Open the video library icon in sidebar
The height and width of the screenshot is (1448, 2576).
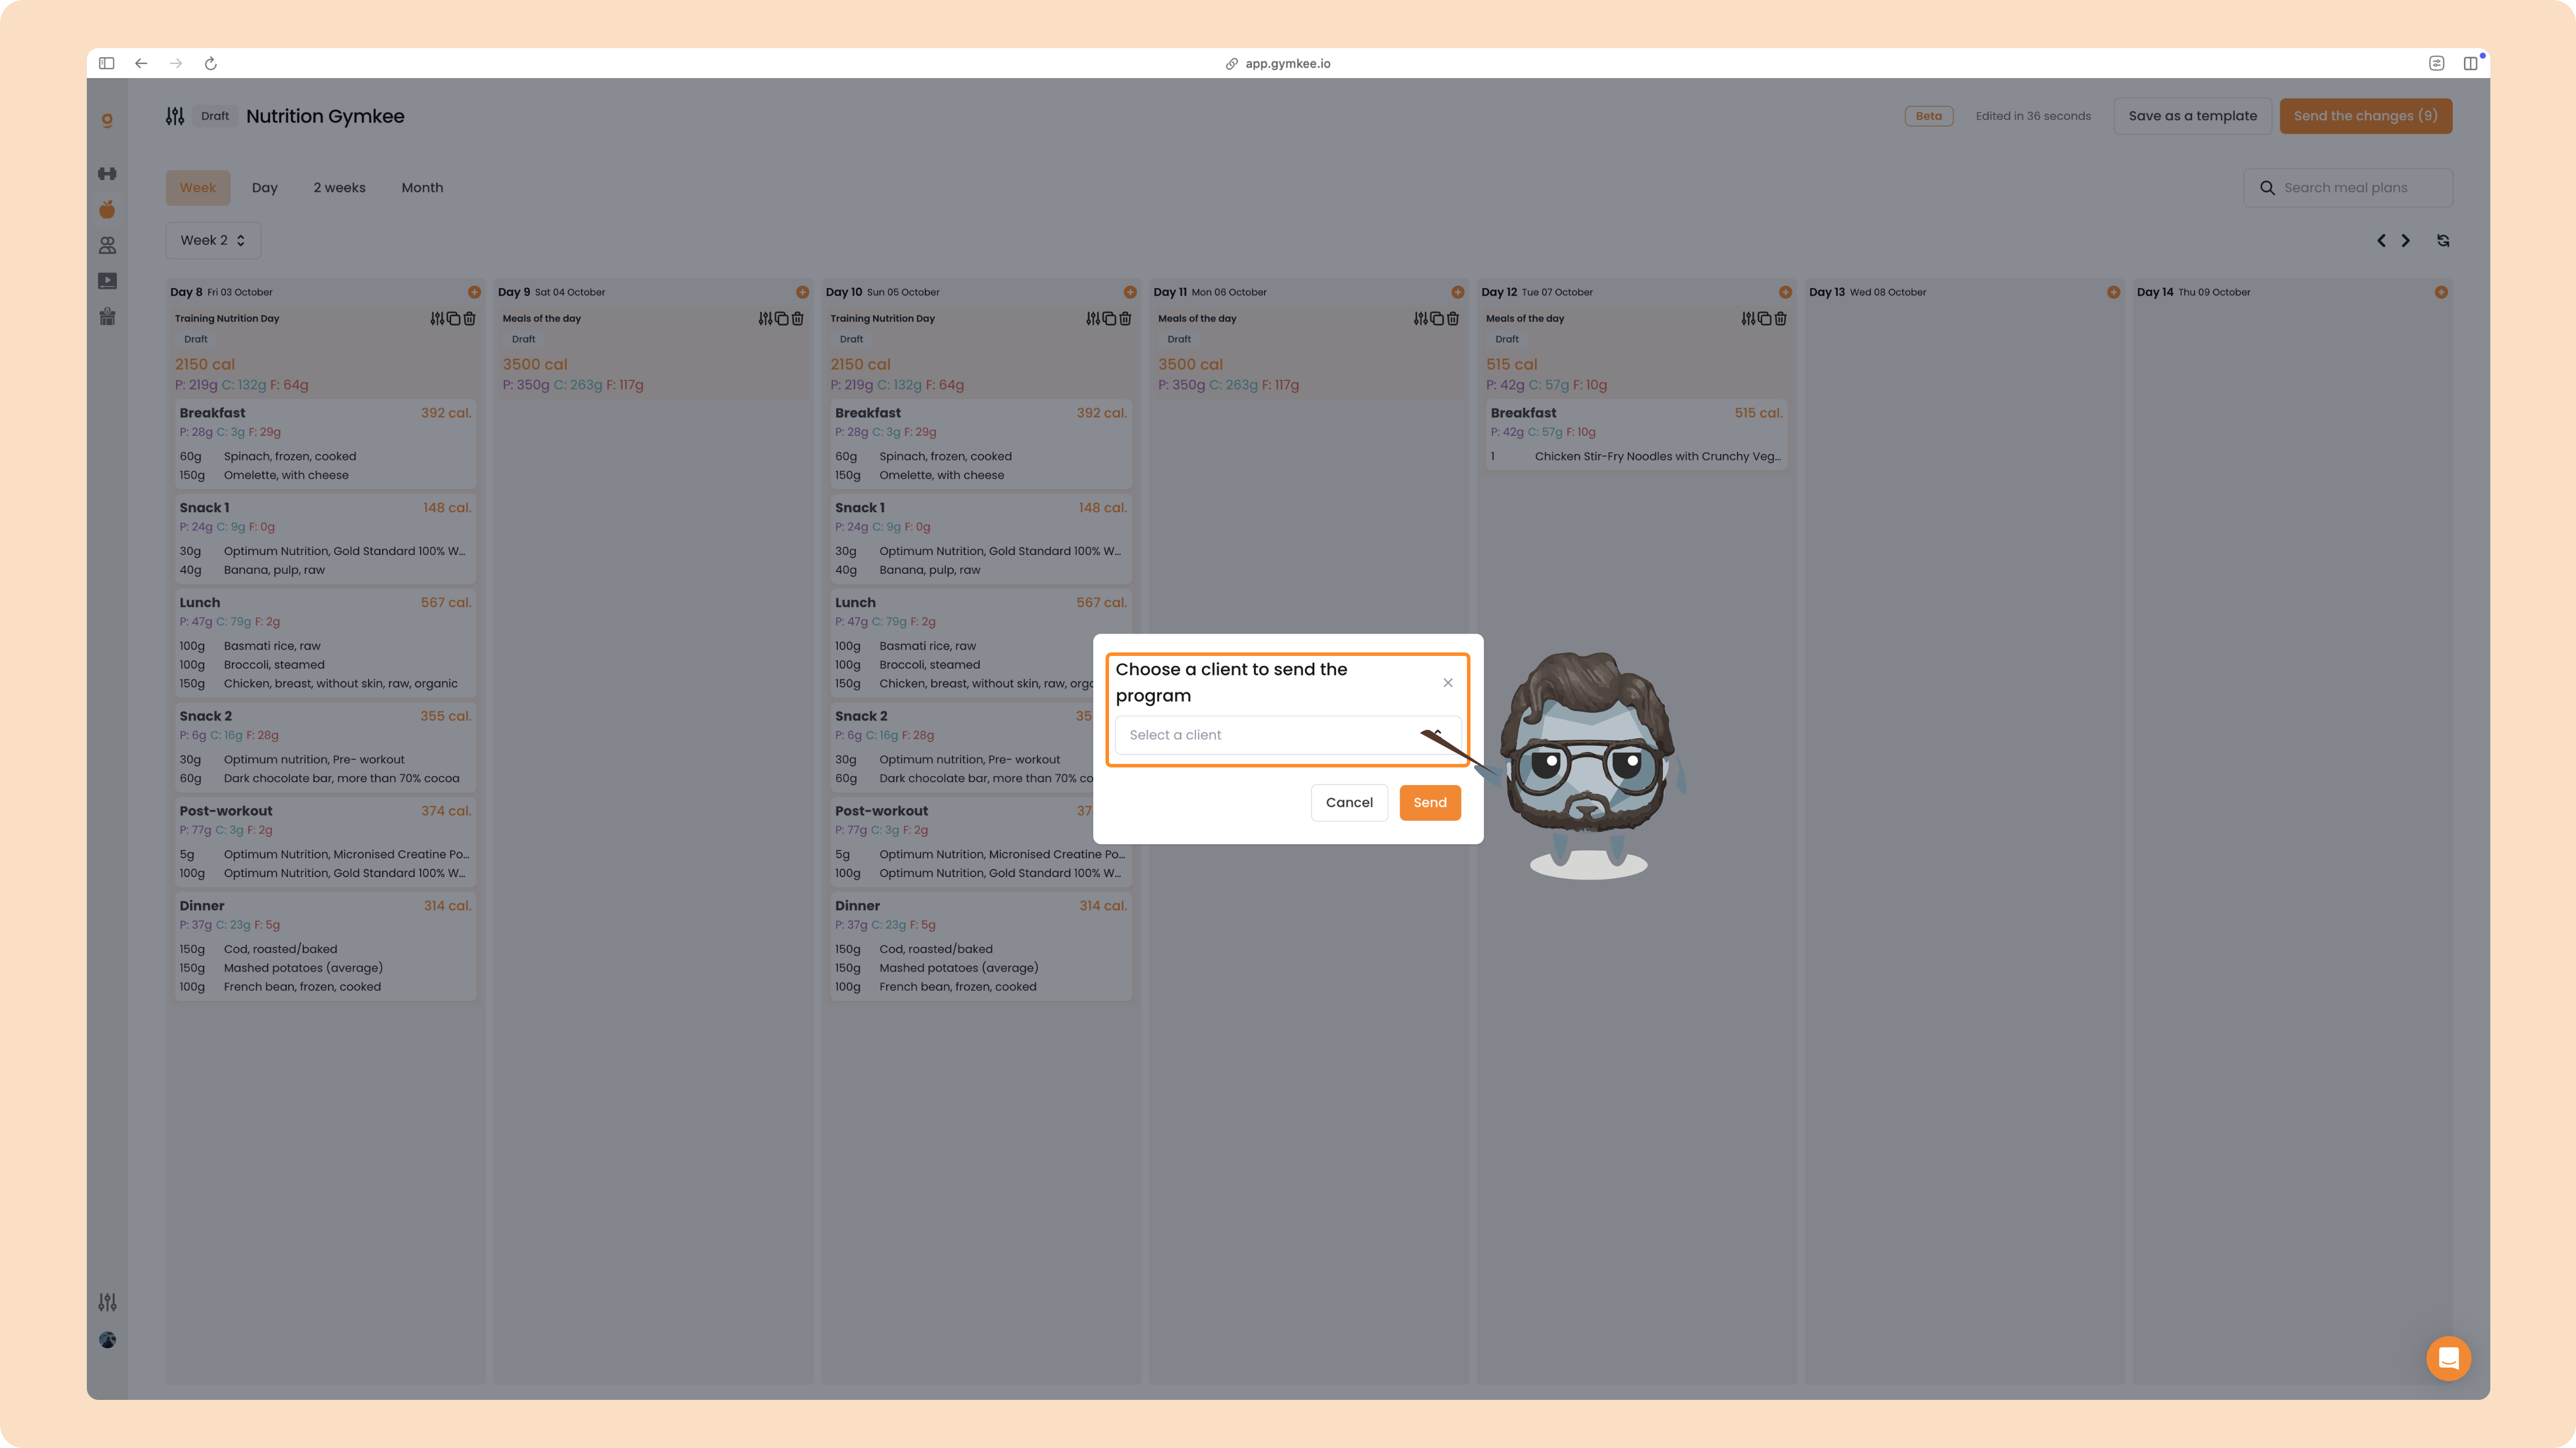[x=107, y=281]
